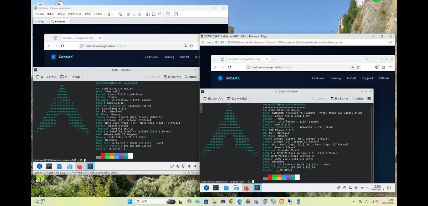This screenshot has height=206, width=428.
Task: Open account icon in QEMU guest browser
Action: (x=377, y=67)
